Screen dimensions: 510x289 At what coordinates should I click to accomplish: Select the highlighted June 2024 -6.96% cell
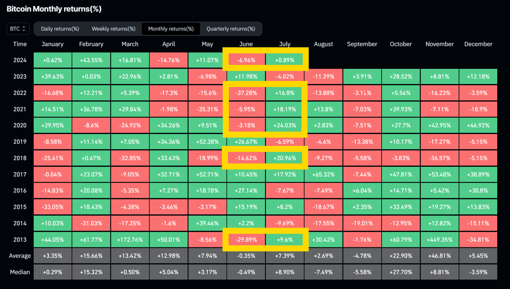pos(246,60)
